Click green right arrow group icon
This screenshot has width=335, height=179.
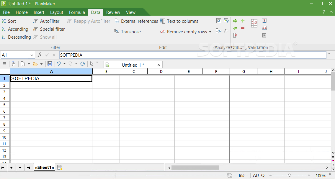pyautogui.click(x=235, y=21)
